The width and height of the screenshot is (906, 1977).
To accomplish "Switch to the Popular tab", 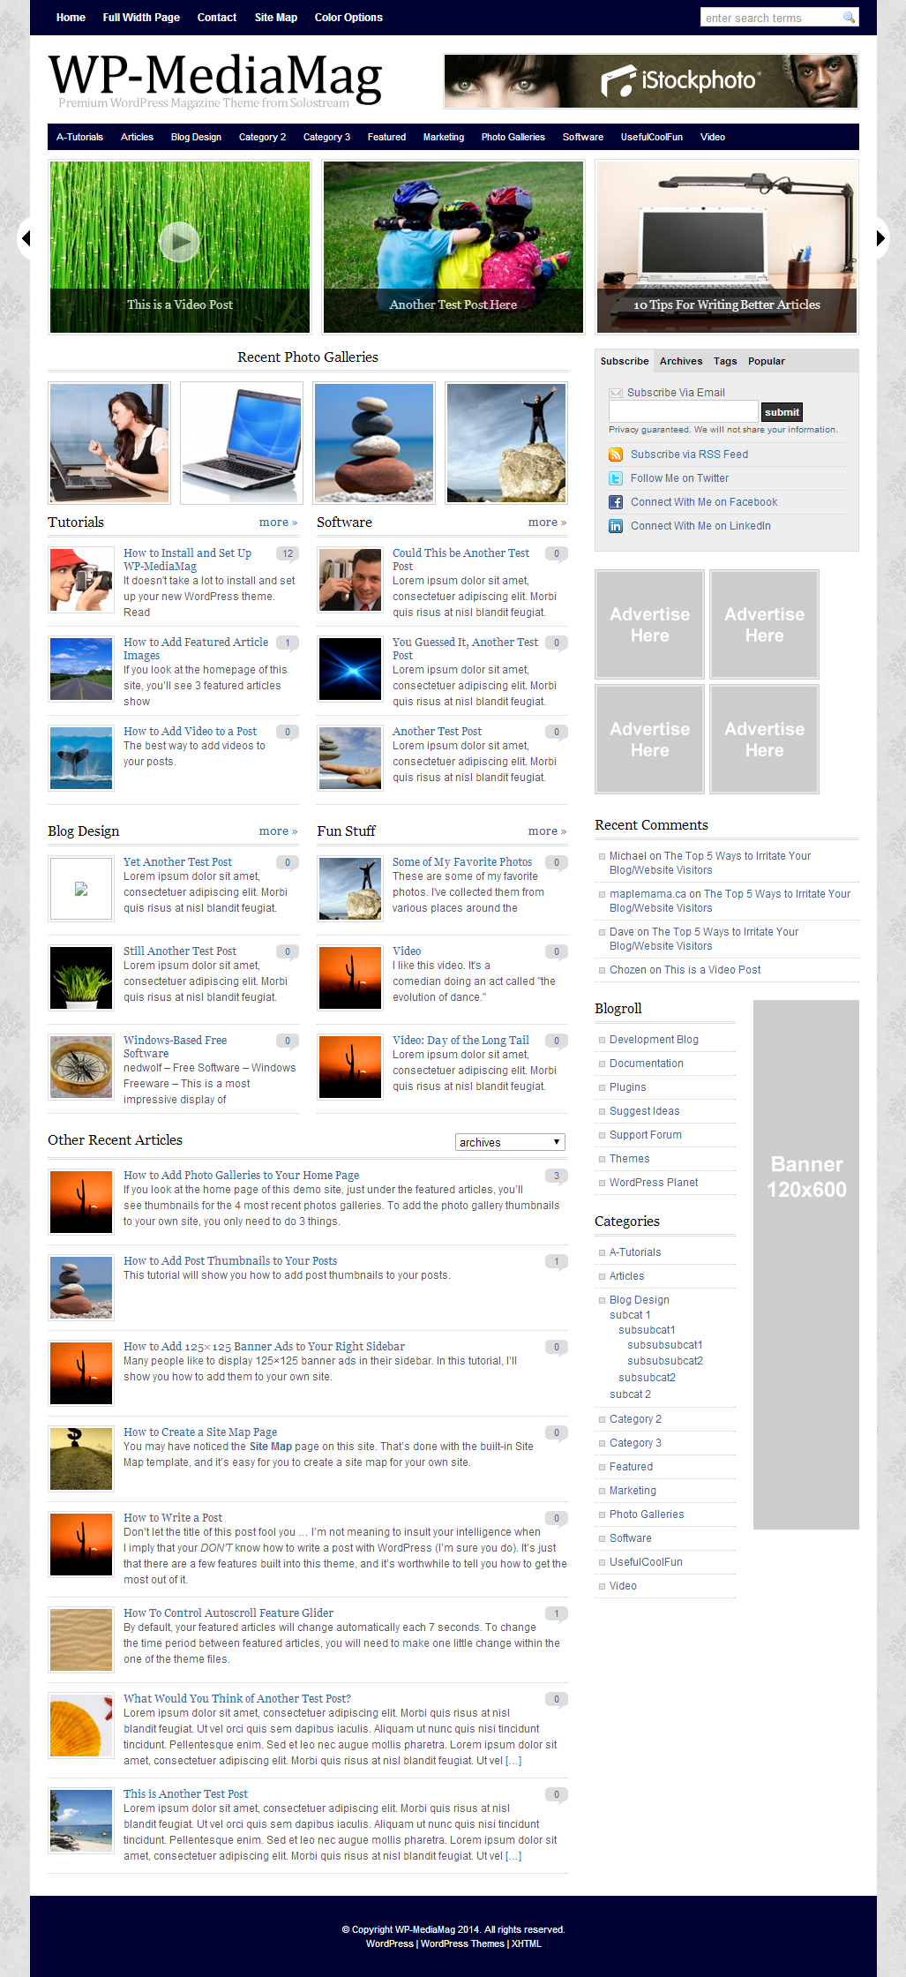I will [x=767, y=361].
